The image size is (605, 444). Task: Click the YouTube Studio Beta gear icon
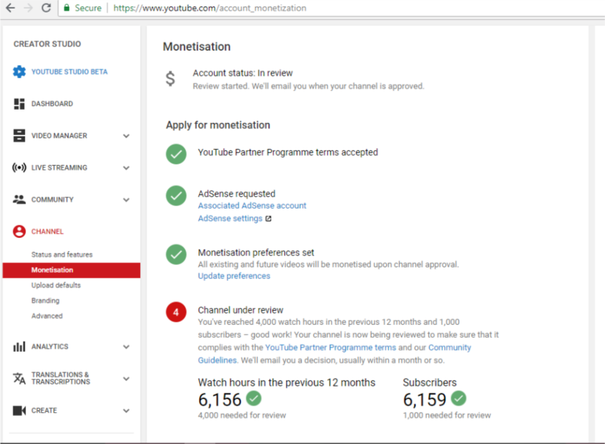[x=19, y=72]
